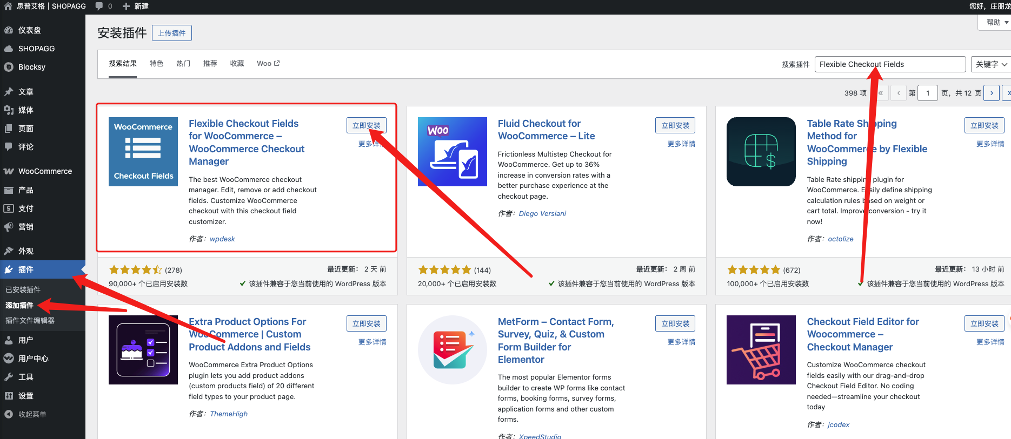Open 更多详情 for Fluid Checkout
1011x439 pixels.
681,144
